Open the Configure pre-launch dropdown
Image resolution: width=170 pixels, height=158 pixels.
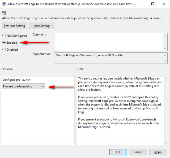24,86
